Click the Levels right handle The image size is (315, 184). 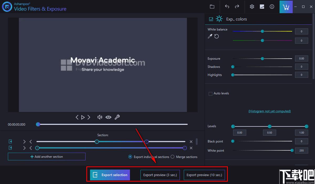[307, 126]
